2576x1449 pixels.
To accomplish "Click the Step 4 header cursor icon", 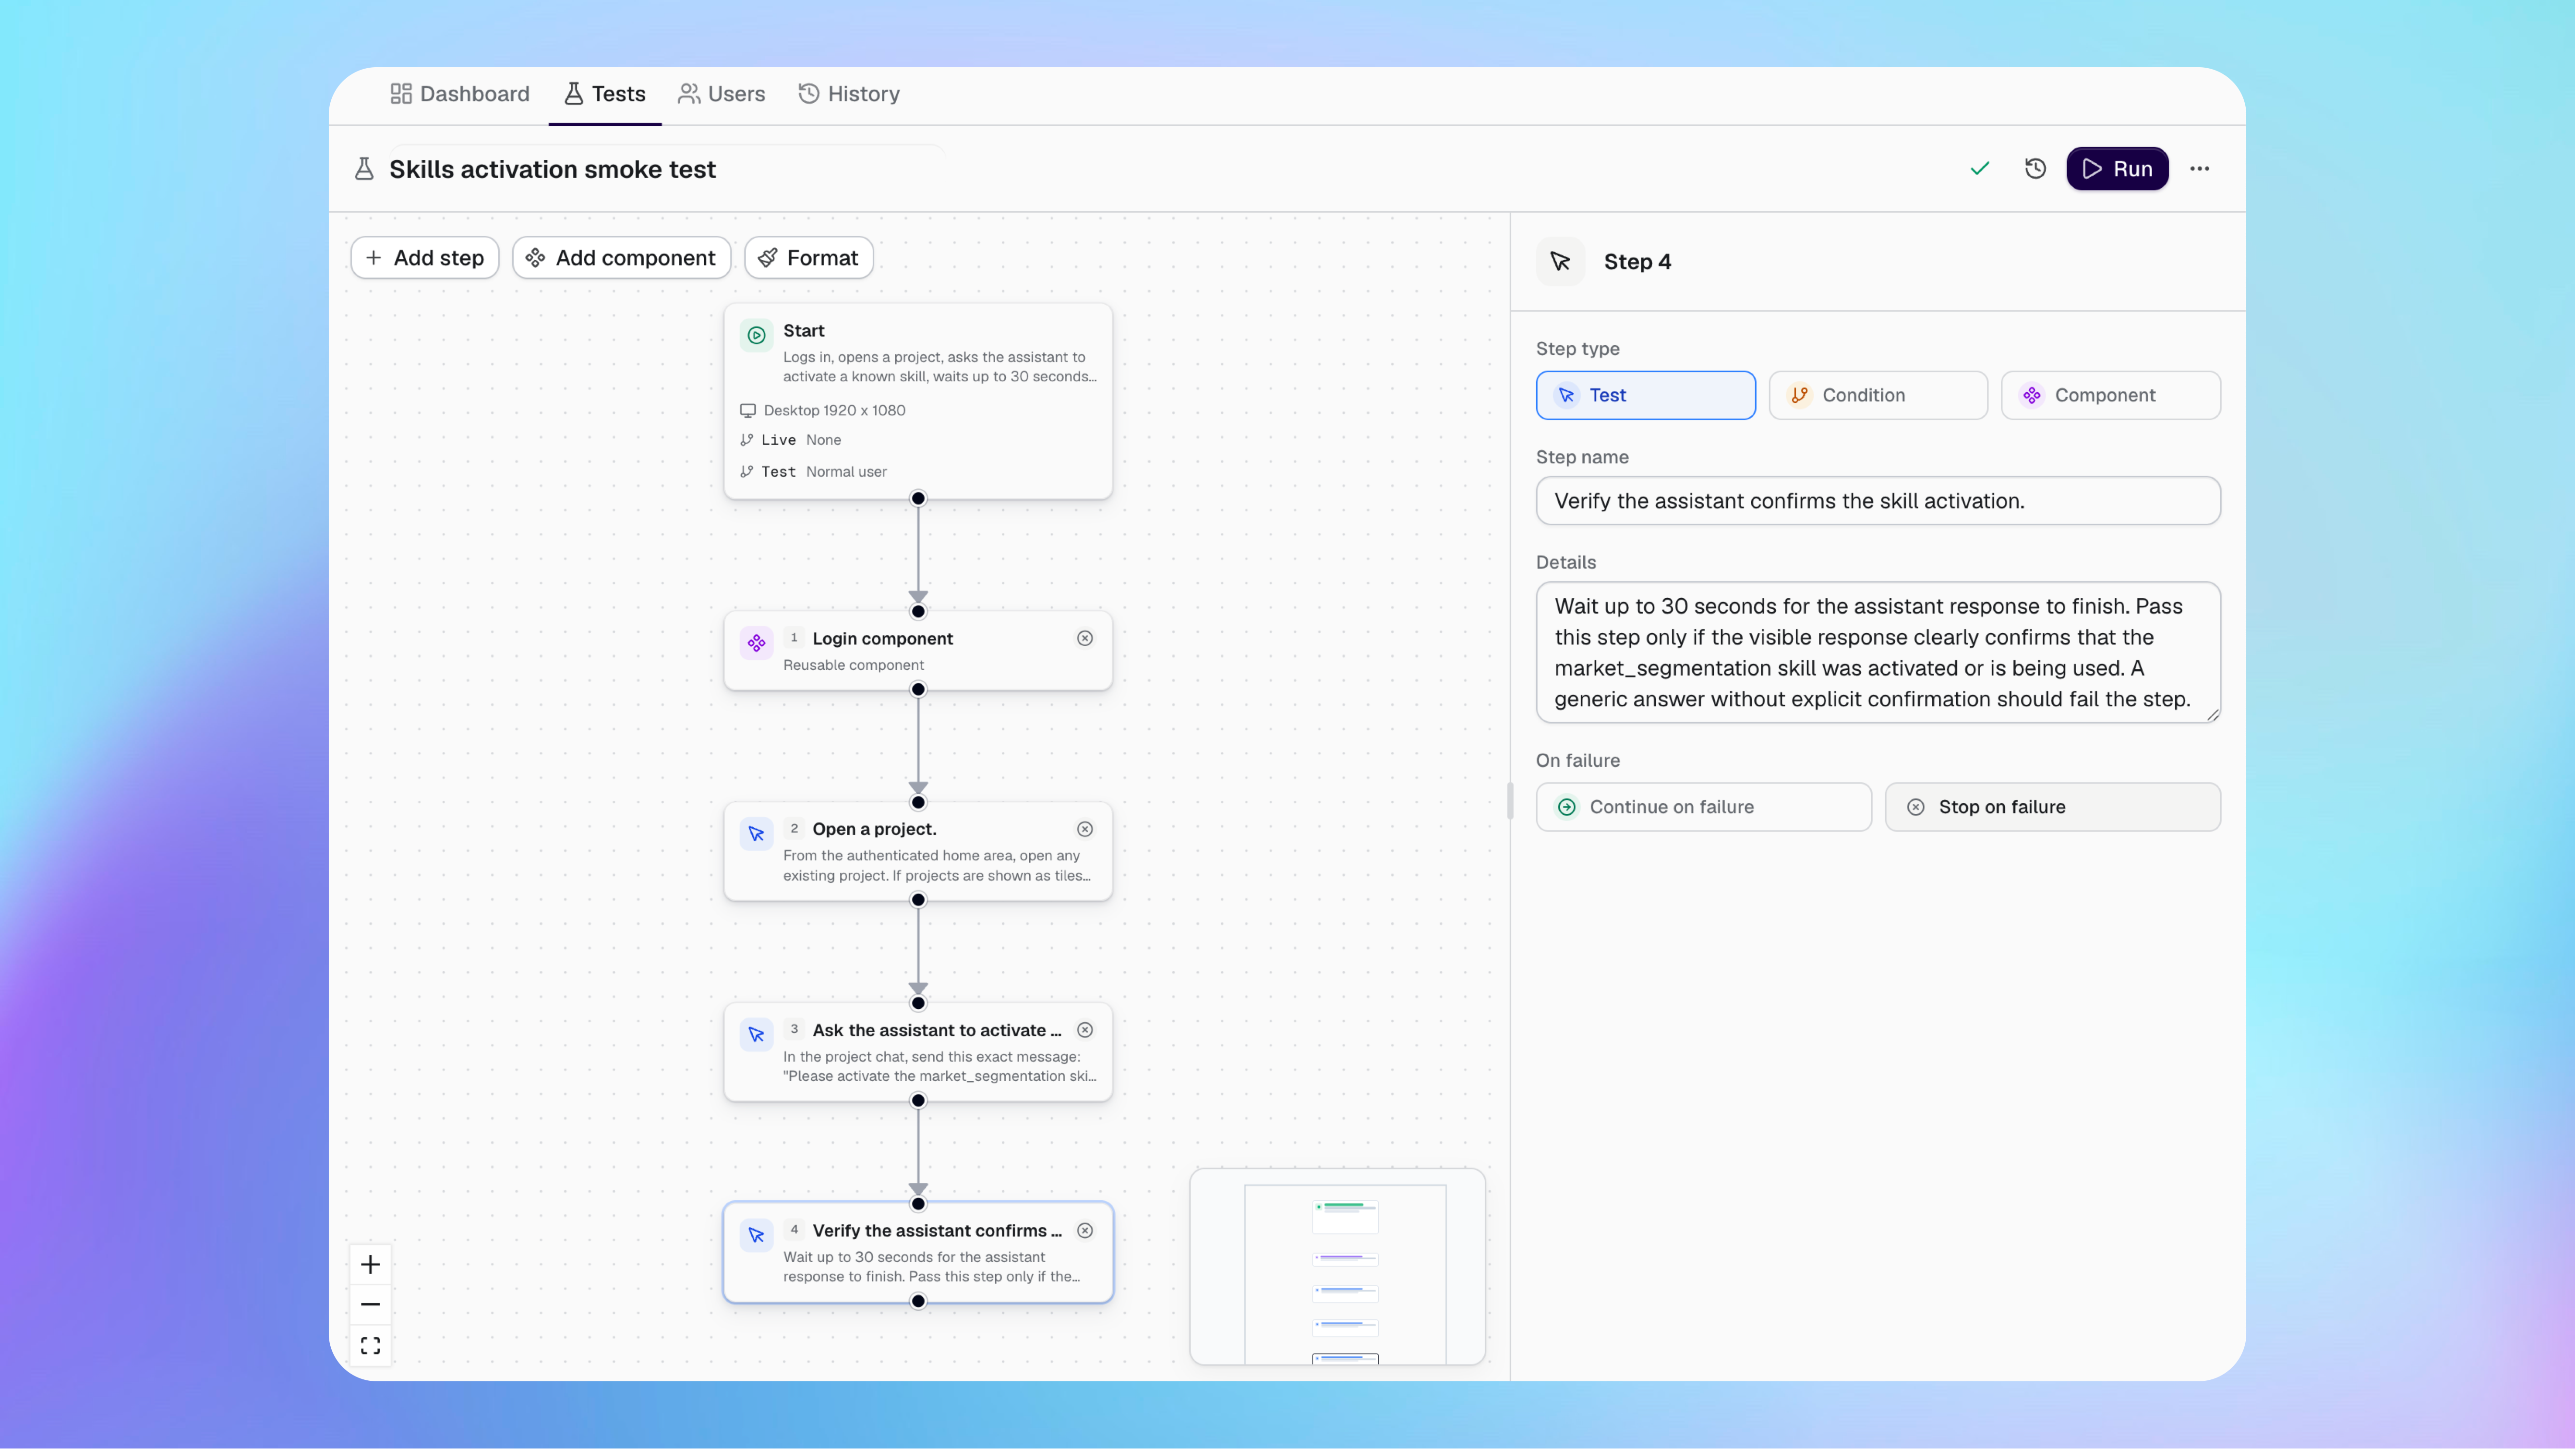I will tap(1561, 262).
